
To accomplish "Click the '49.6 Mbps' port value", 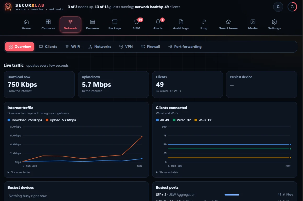I will tap(285, 195).
